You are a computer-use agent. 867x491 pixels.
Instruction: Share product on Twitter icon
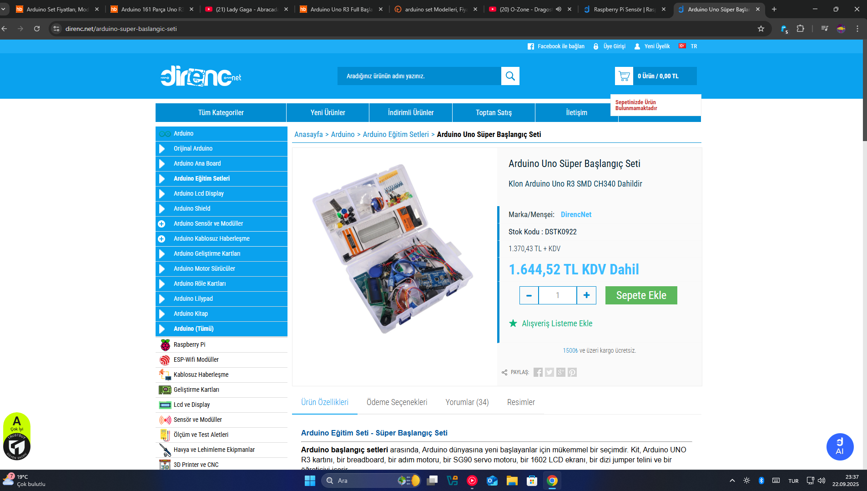(549, 372)
